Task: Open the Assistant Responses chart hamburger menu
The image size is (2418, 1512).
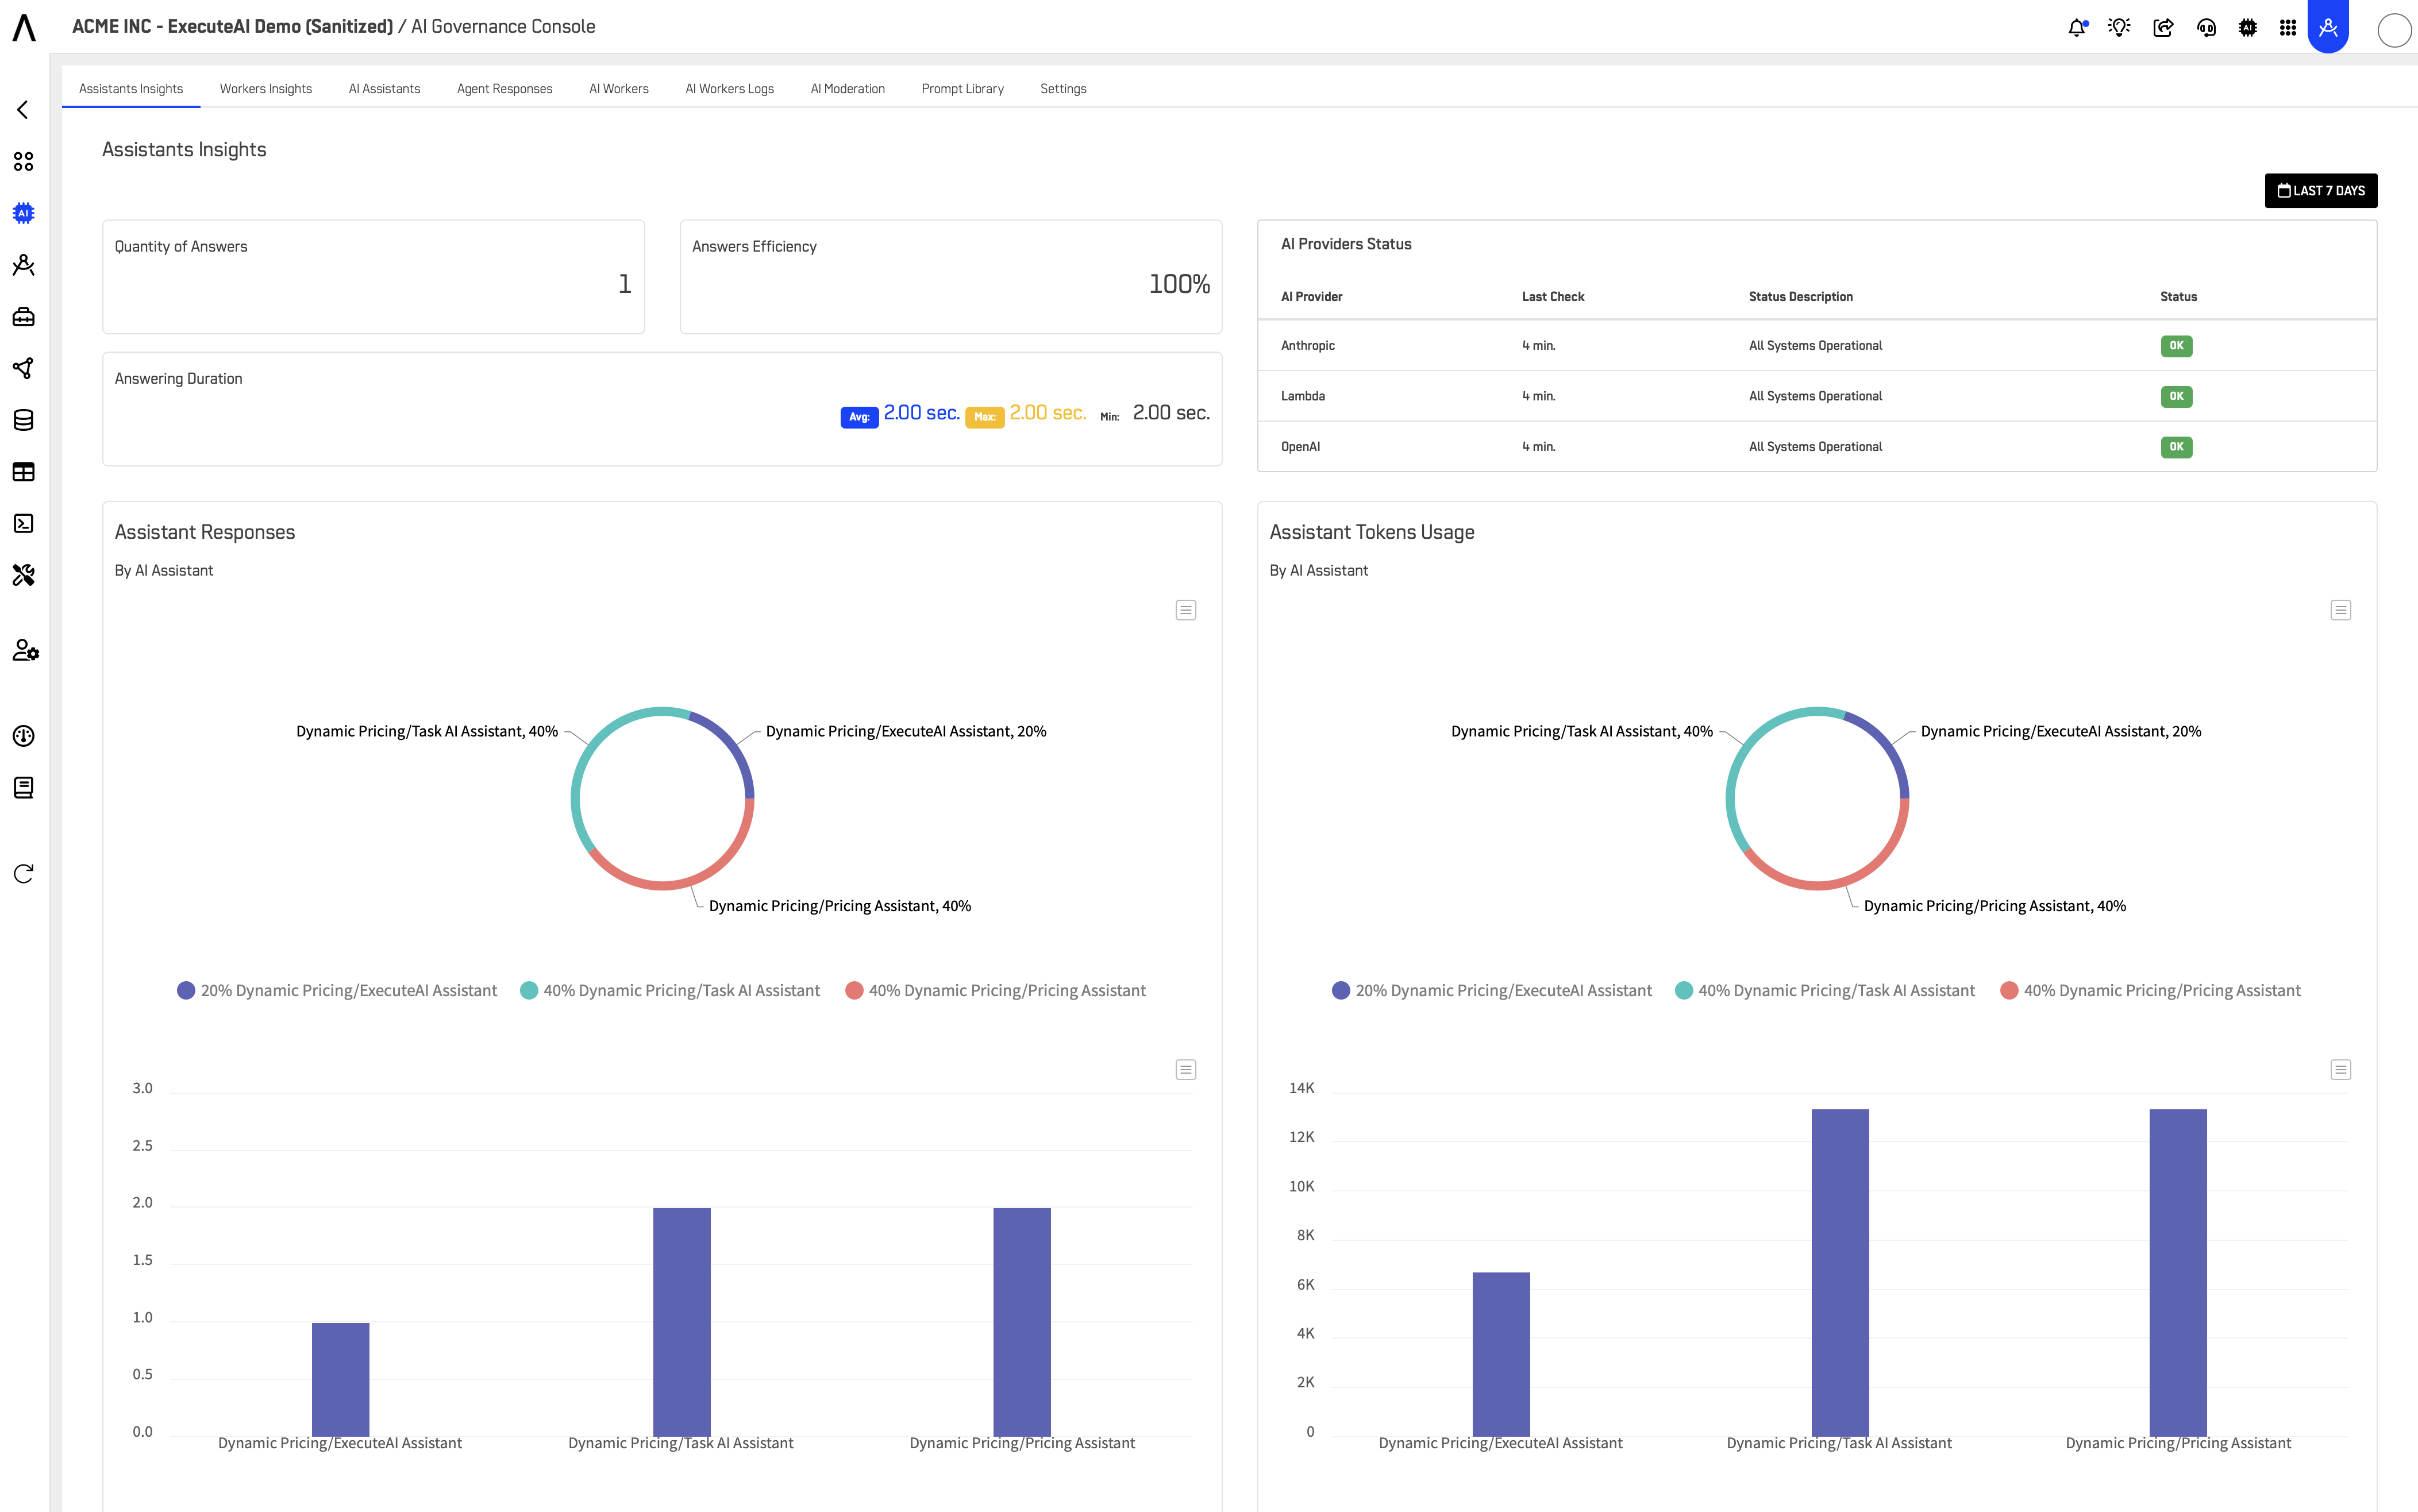Action: (x=1185, y=609)
